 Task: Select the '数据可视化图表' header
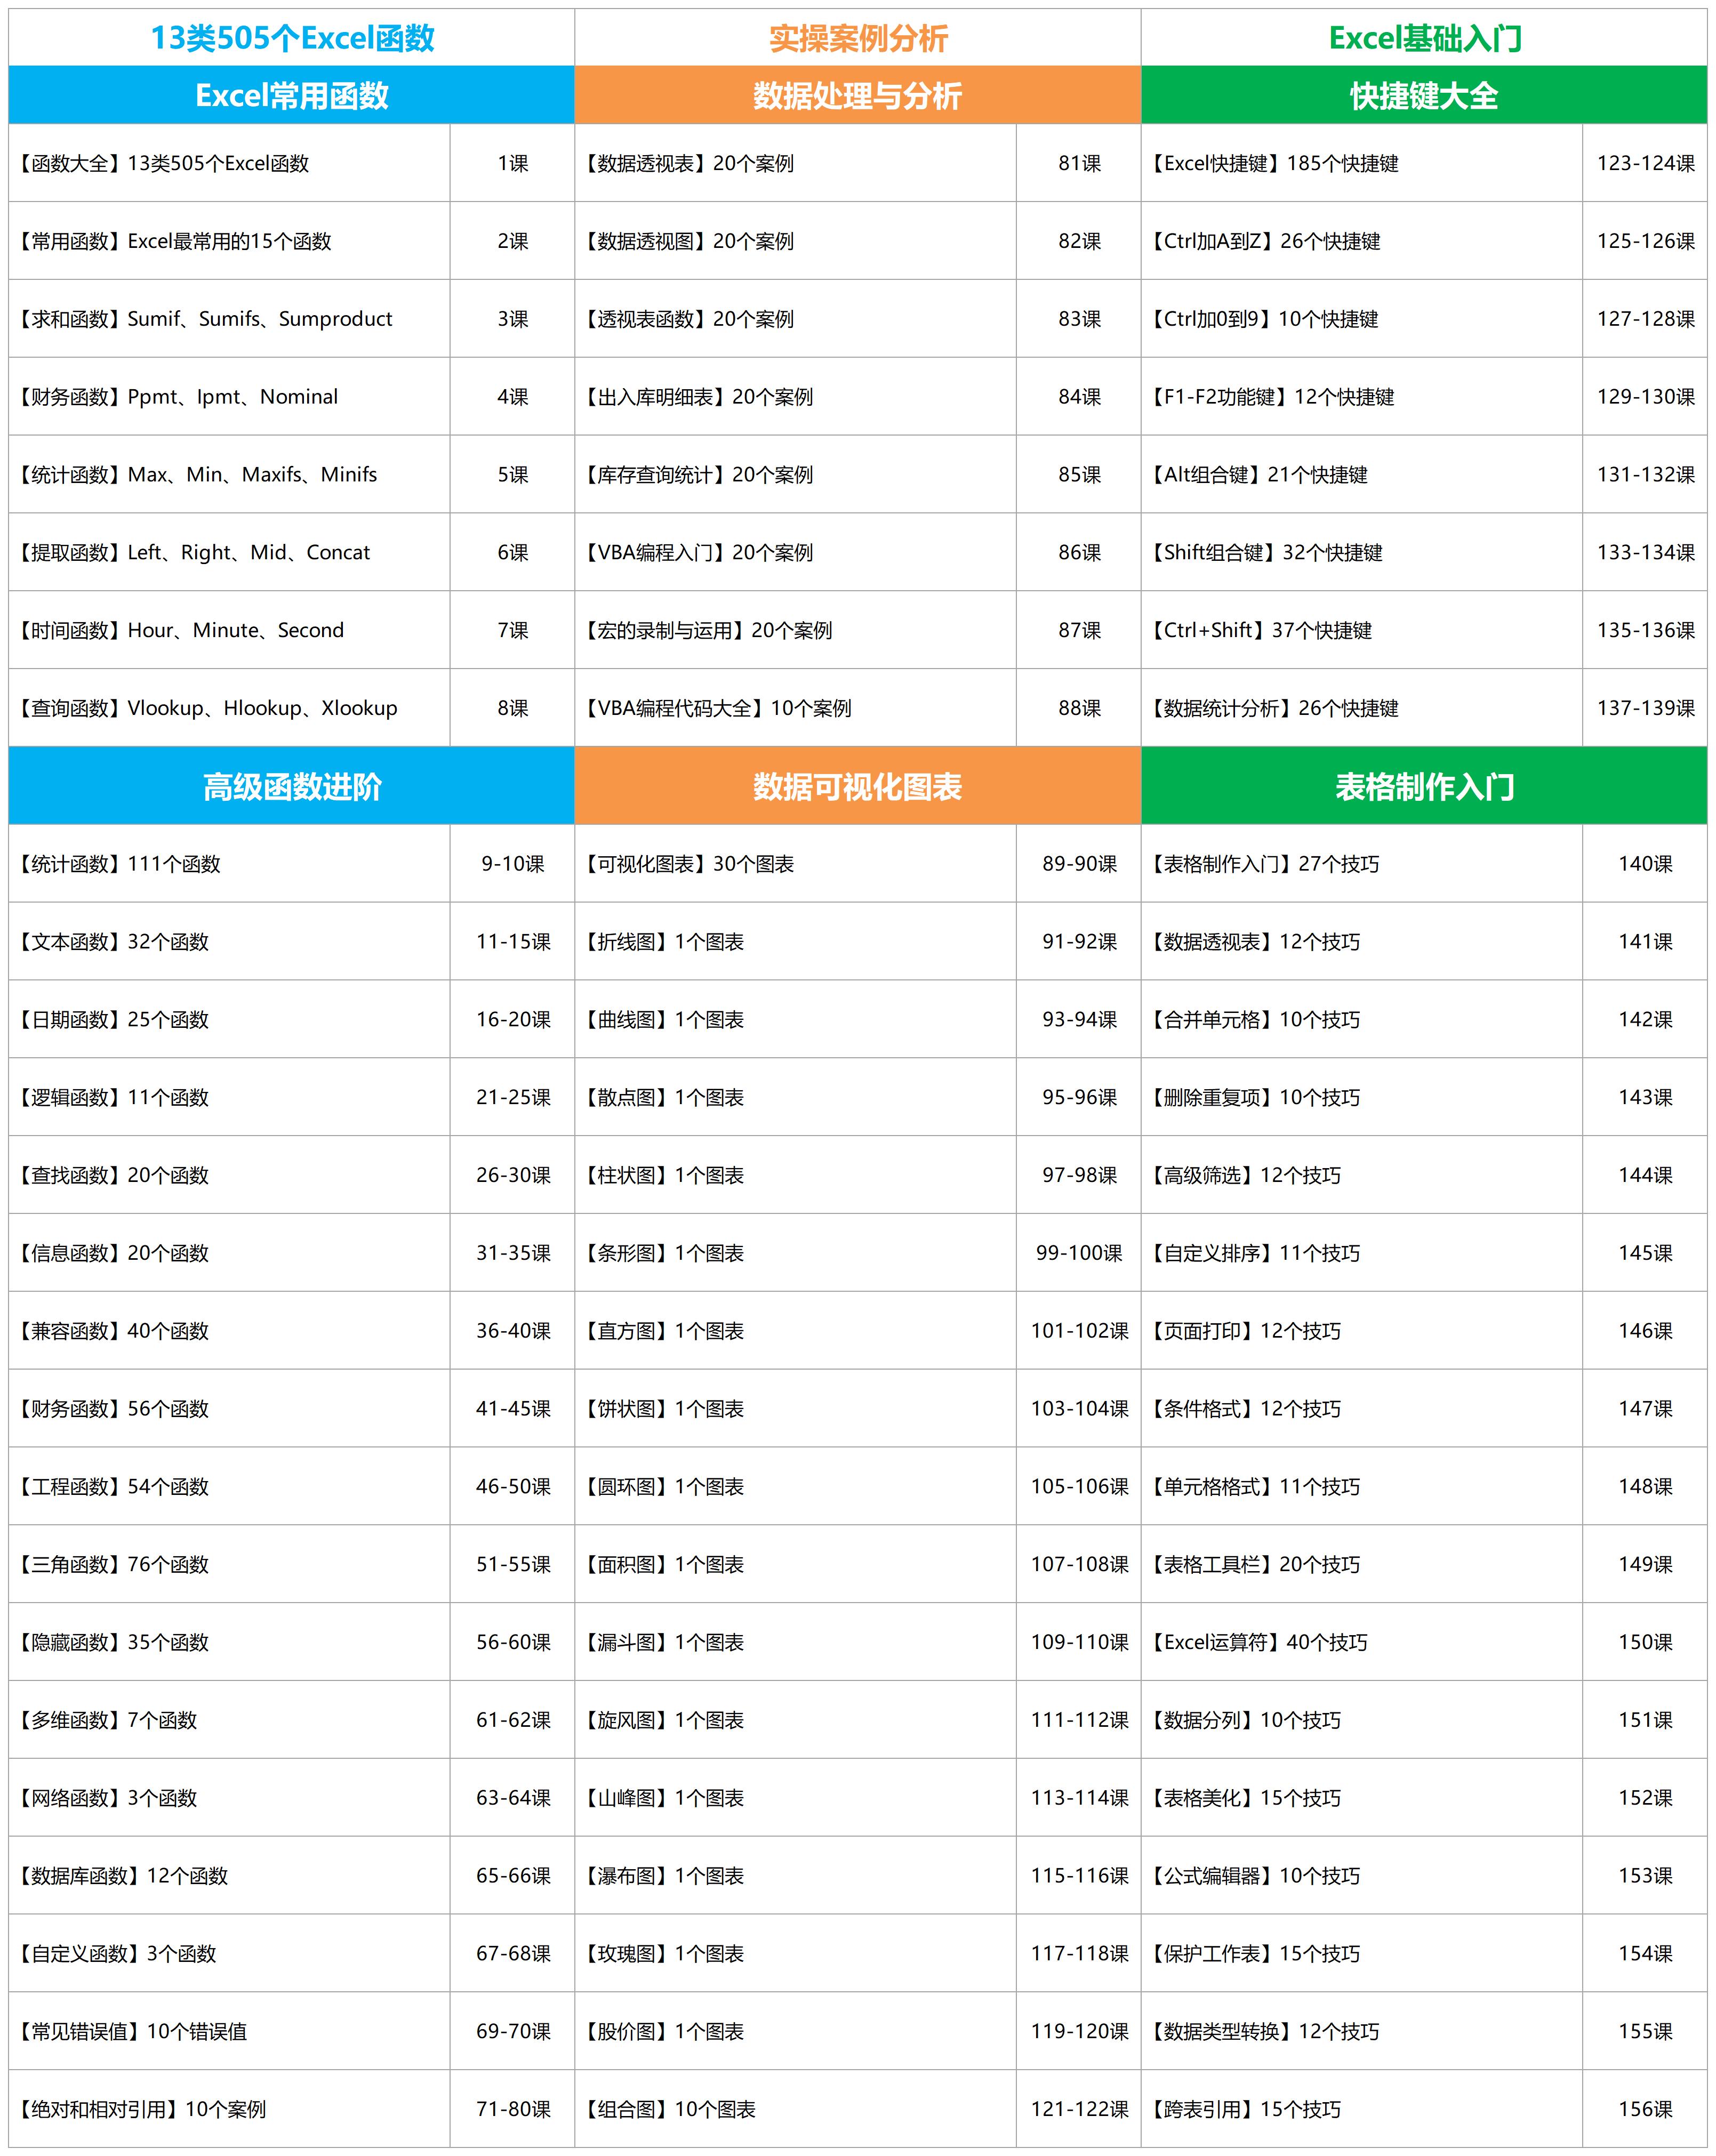[x=858, y=786]
